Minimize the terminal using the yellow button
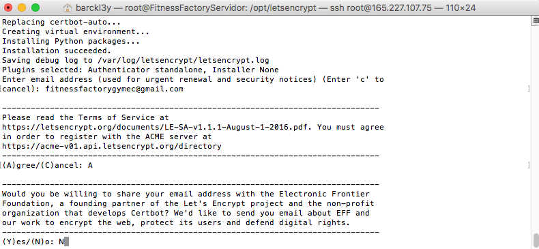The width and height of the screenshot is (539, 249). pos(22,8)
